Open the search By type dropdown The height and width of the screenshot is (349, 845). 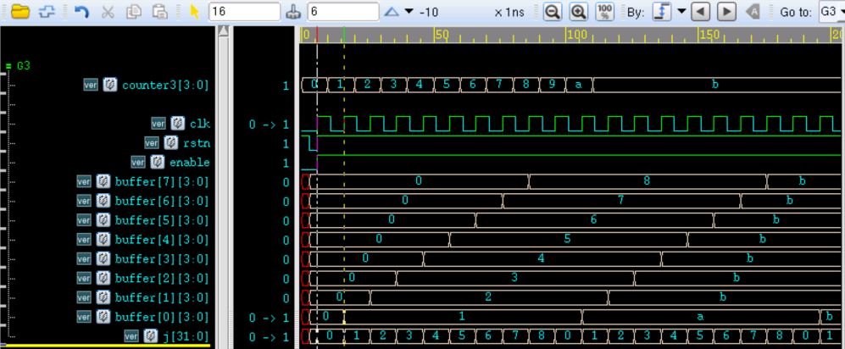pyautogui.click(x=681, y=12)
